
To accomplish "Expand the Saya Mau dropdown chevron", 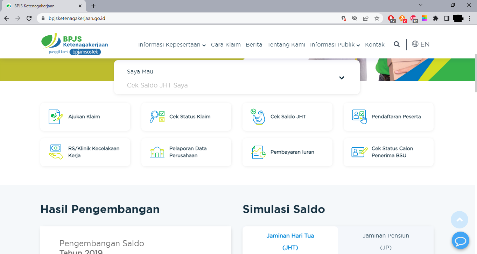I will click(x=342, y=78).
